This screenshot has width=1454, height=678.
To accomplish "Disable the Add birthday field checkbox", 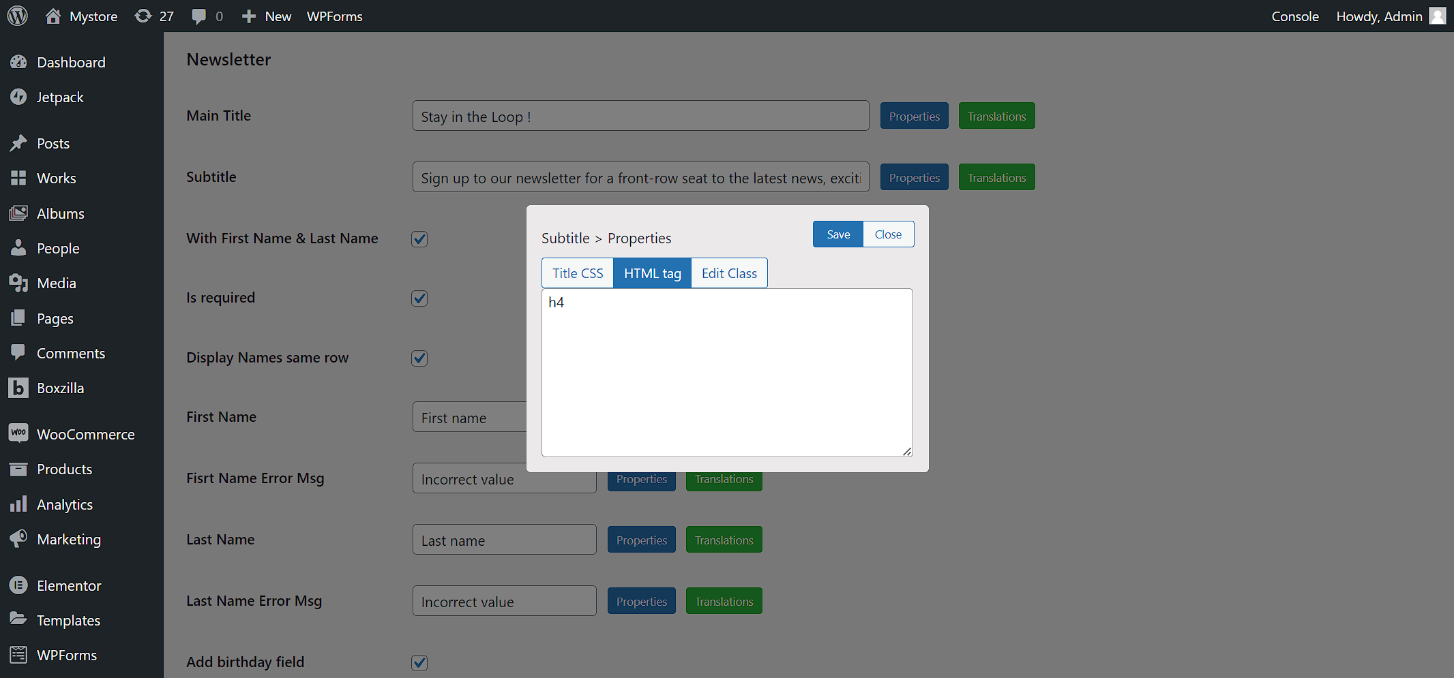I will (419, 663).
